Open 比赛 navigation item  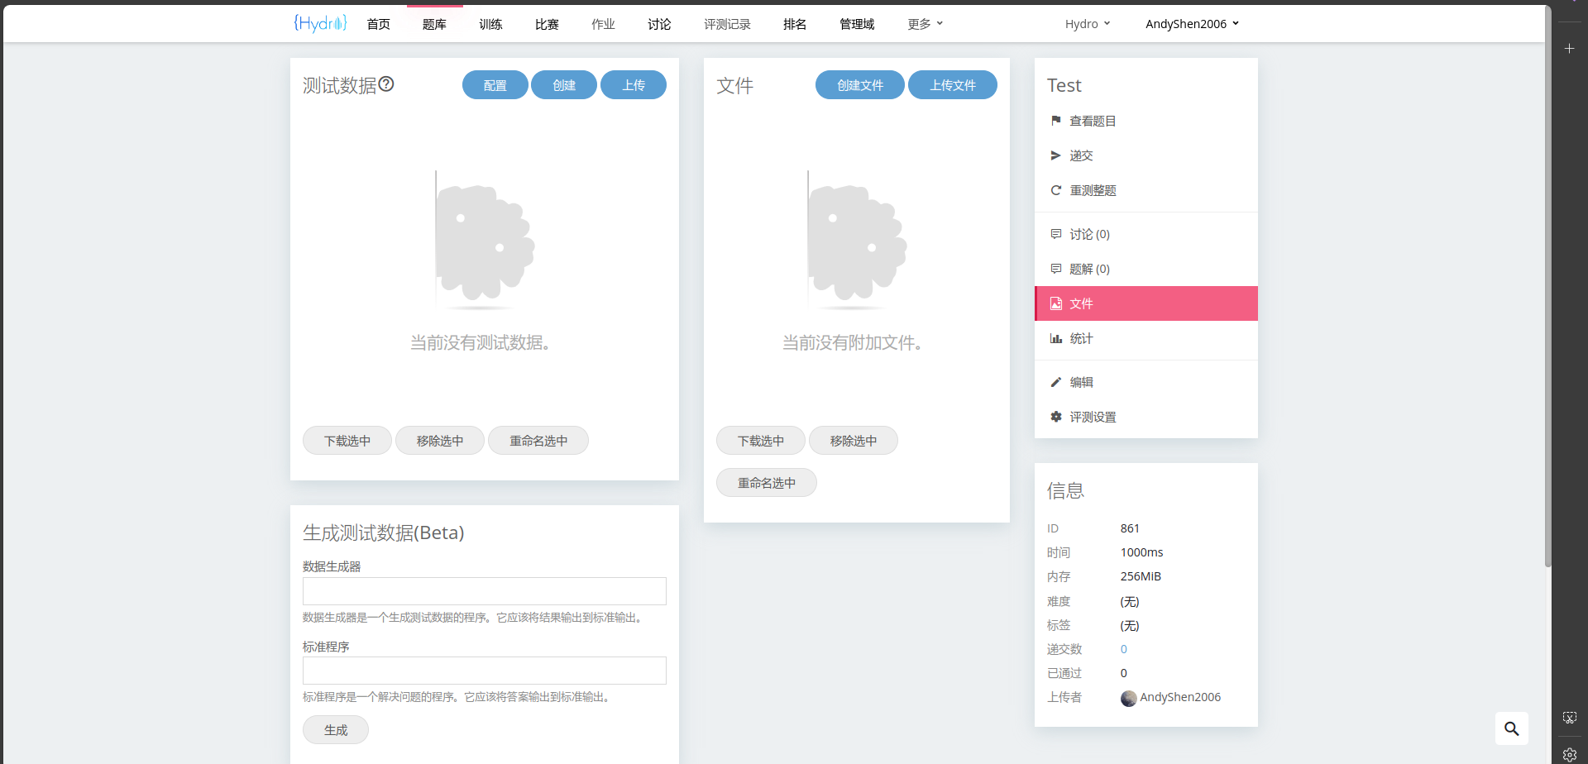547,24
